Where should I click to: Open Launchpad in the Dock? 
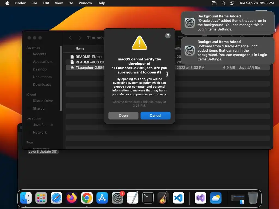coord(41,198)
